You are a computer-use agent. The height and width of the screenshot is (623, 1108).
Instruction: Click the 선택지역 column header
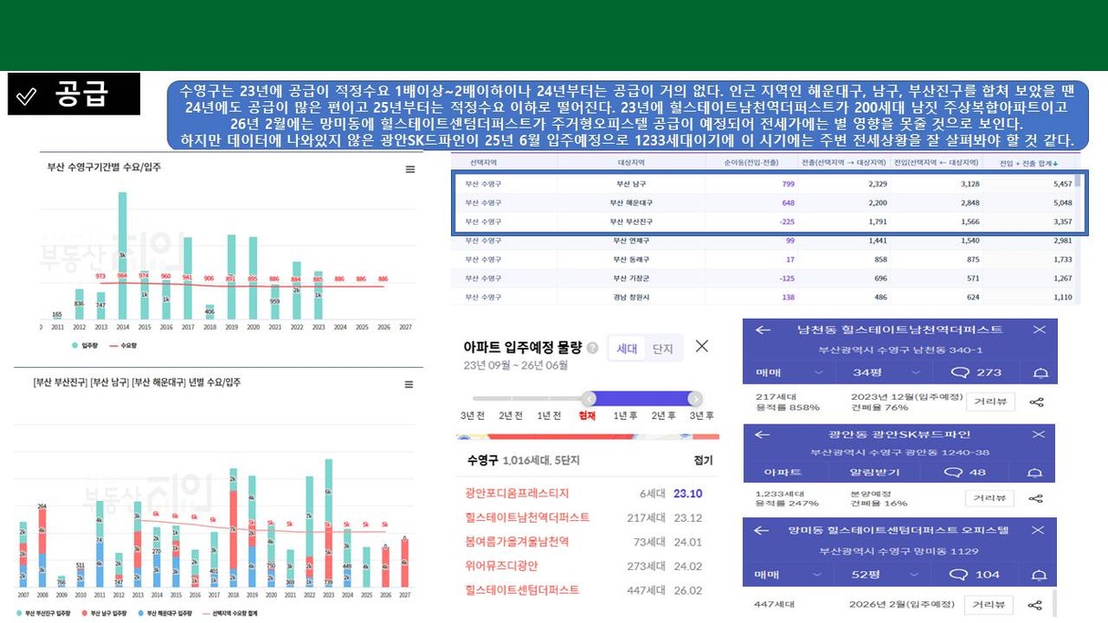point(482,162)
